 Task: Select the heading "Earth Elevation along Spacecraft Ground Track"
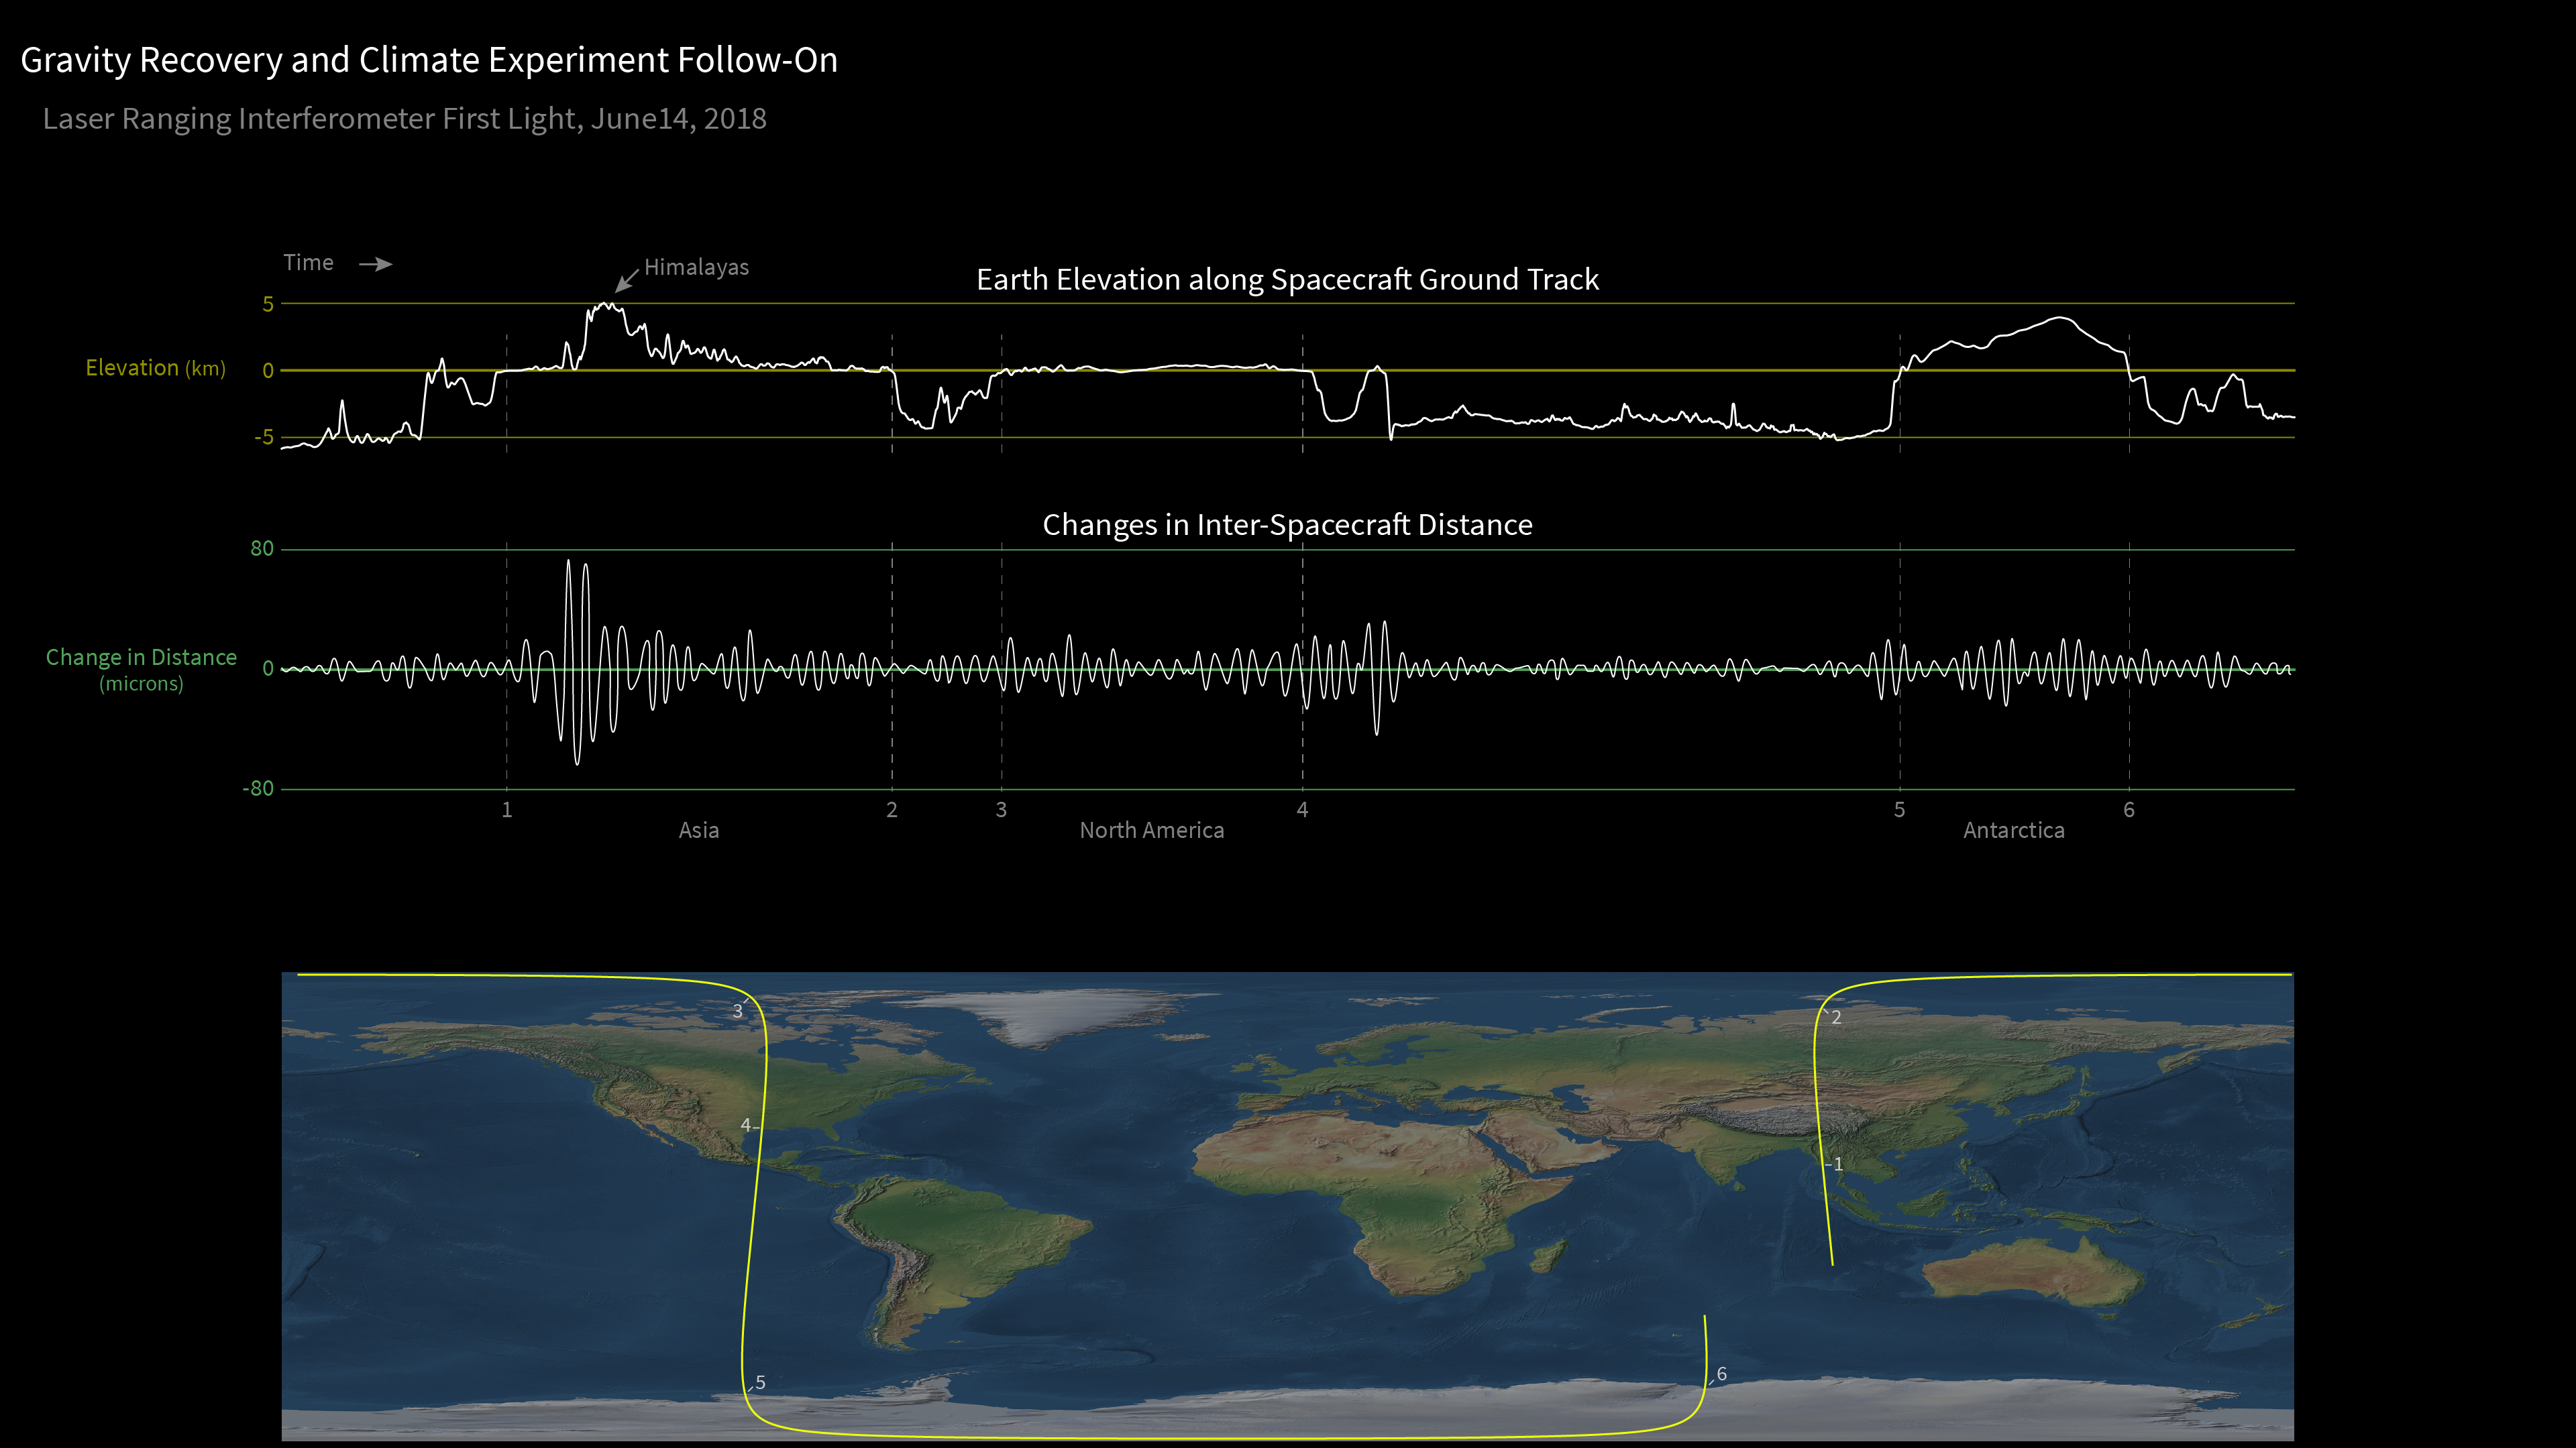click(1287, 279)
